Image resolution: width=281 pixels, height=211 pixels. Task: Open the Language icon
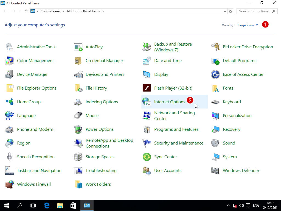pos(10,116)
